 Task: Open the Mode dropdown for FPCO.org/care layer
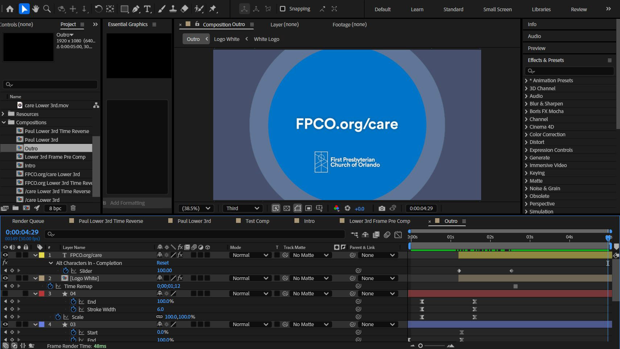(x=250, y=255)
